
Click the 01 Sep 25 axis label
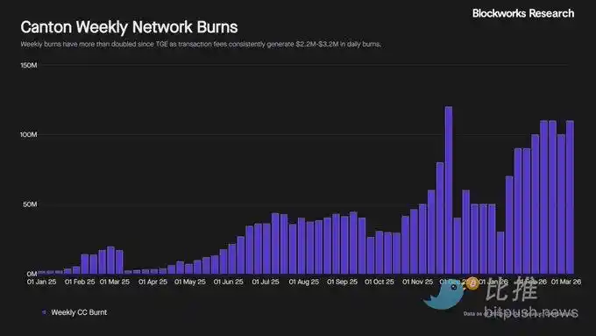pos(343,282)
